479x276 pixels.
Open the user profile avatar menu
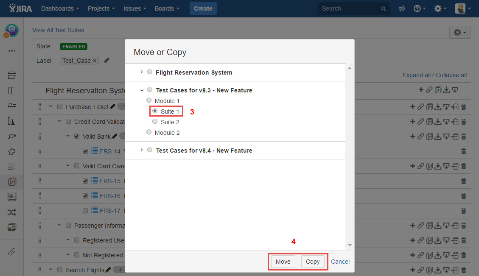pyautogui.click(x=463, y=8)
